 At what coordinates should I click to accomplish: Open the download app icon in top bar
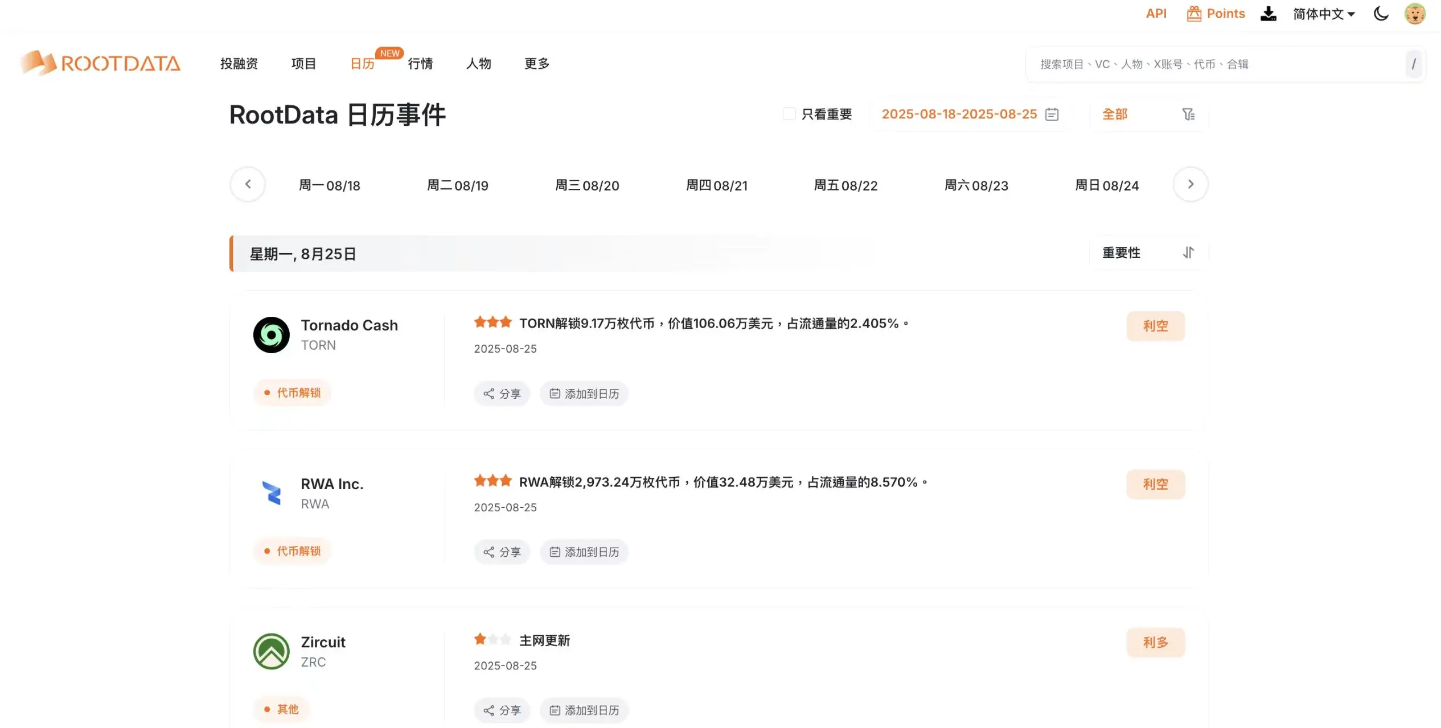click(x=1268, y=13)
